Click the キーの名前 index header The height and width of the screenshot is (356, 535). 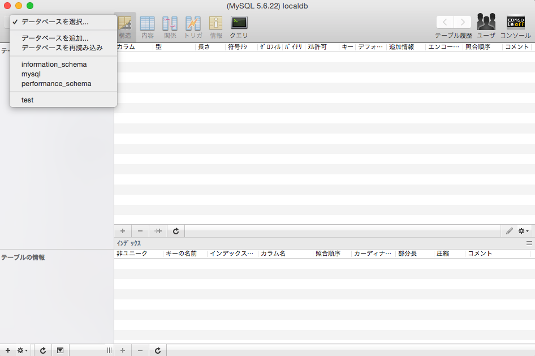pos(185,254)
